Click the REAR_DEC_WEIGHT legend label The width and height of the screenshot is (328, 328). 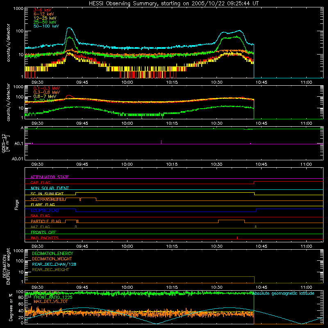50,270
